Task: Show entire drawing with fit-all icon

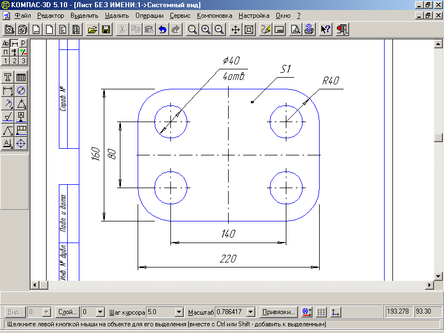Action: pyautogui.click(x=249, y=29)
